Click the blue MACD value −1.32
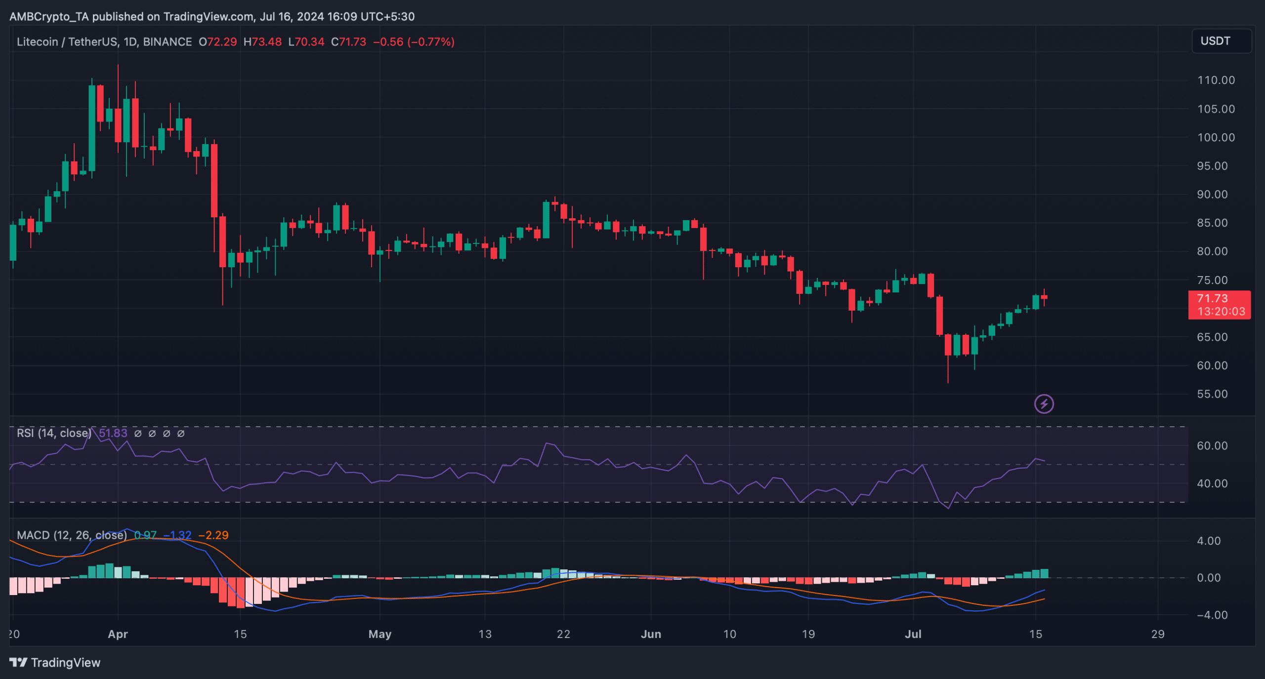 click(x=177, y=535)
